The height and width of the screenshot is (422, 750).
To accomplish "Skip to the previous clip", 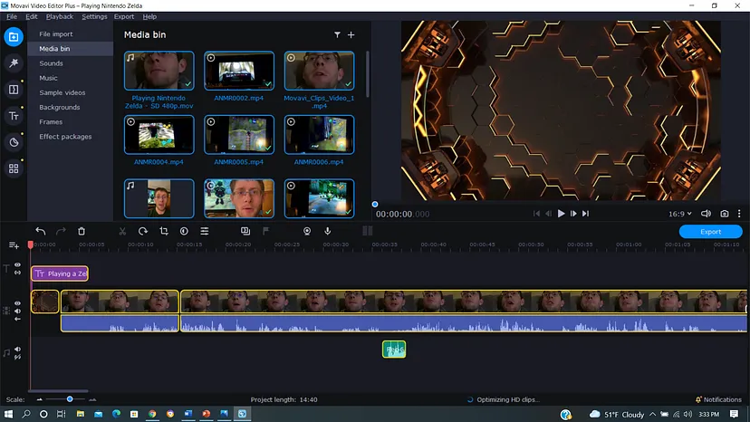I will pos(536,214).
